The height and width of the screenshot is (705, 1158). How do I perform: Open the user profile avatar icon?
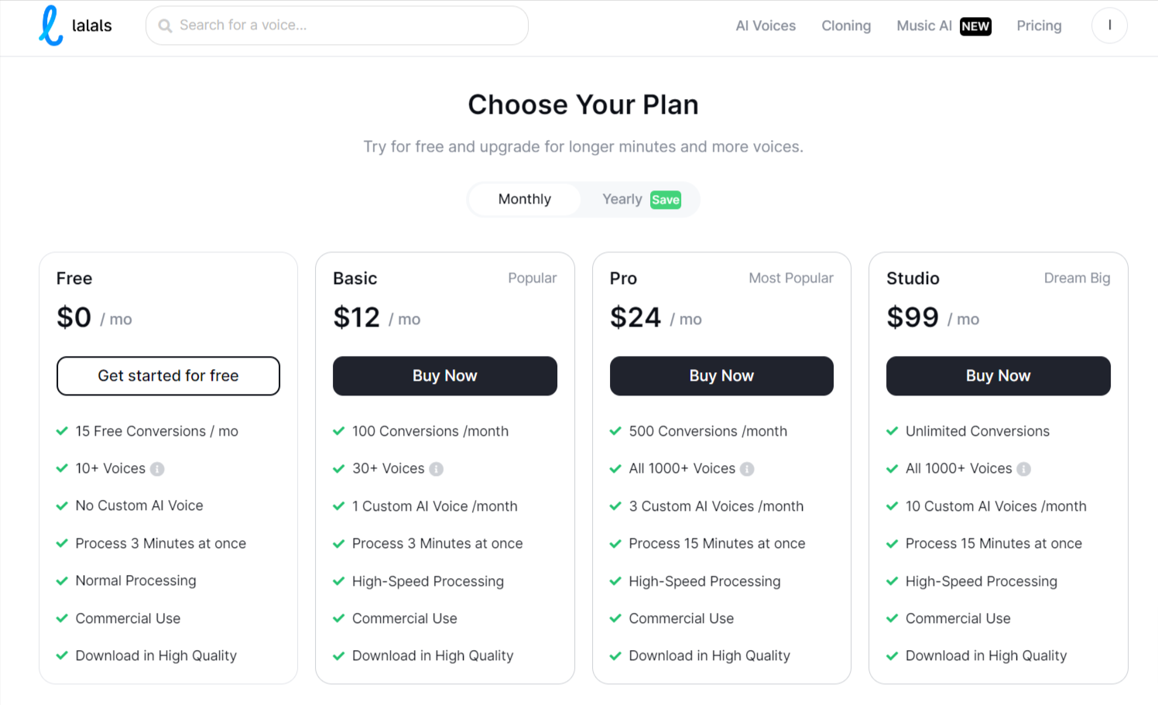point(1108,26)
